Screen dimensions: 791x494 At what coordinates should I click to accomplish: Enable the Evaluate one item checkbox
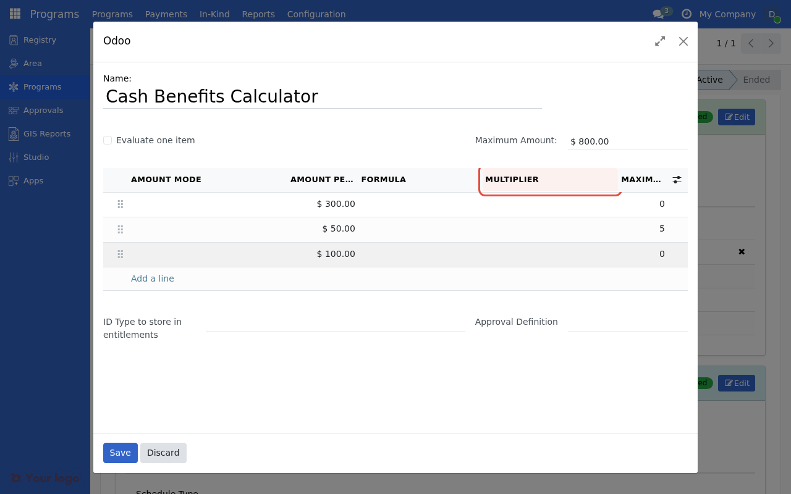[x=107, y=140]
